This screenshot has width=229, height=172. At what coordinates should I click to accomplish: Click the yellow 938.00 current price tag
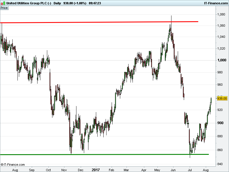[222, 98]
